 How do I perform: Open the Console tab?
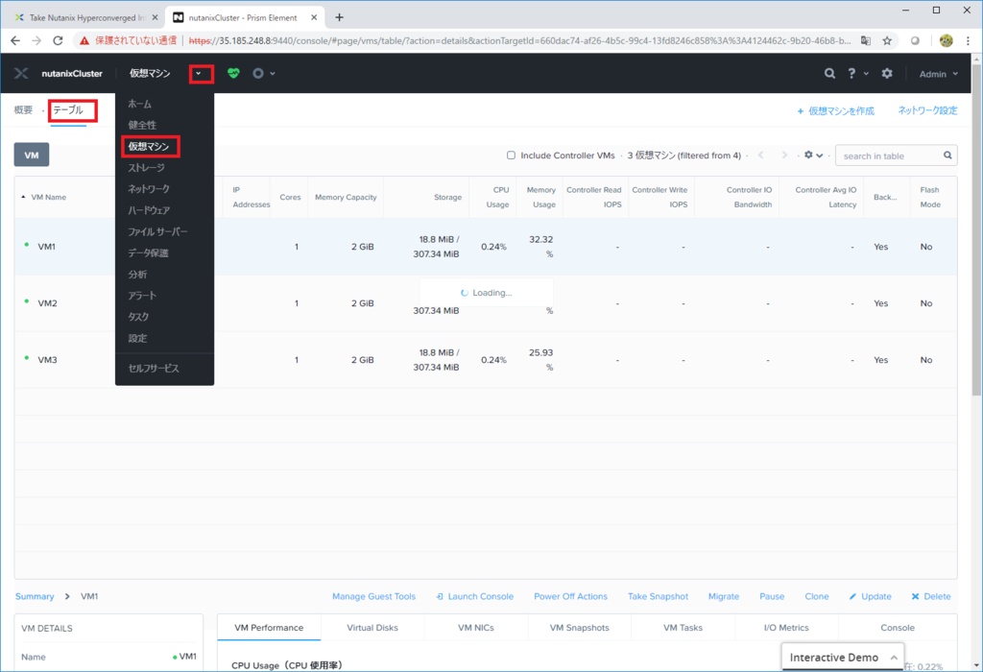click(x=898, y=628)
